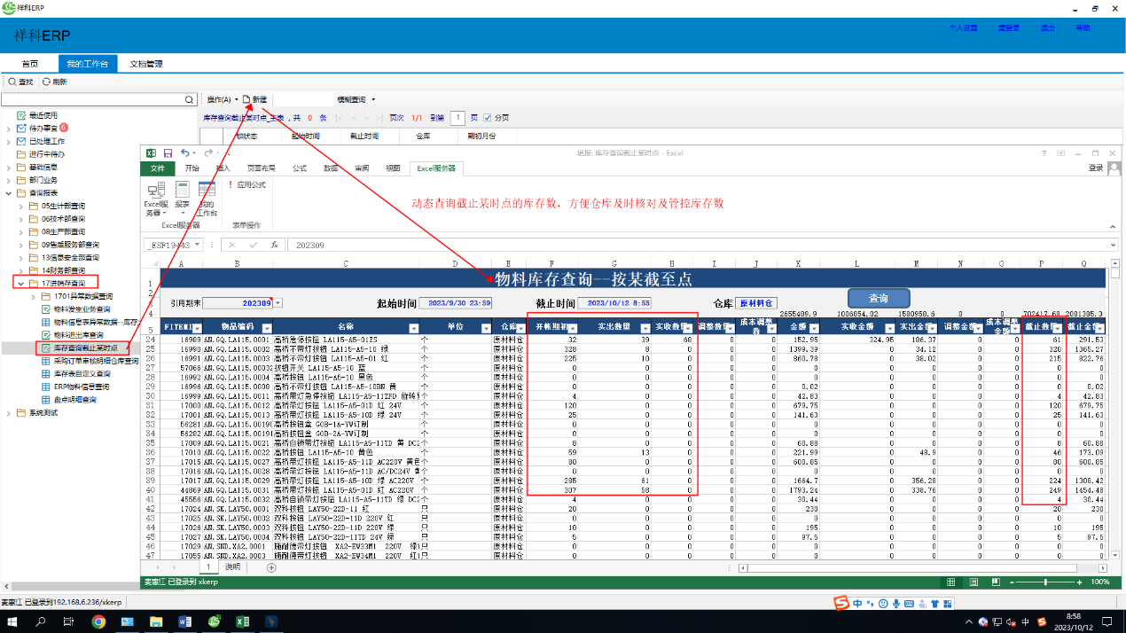The width and height of the screenshot is (1126, 633).
Task: Open the 库存查询截止某时点 report
Action: tap(85, 348)
